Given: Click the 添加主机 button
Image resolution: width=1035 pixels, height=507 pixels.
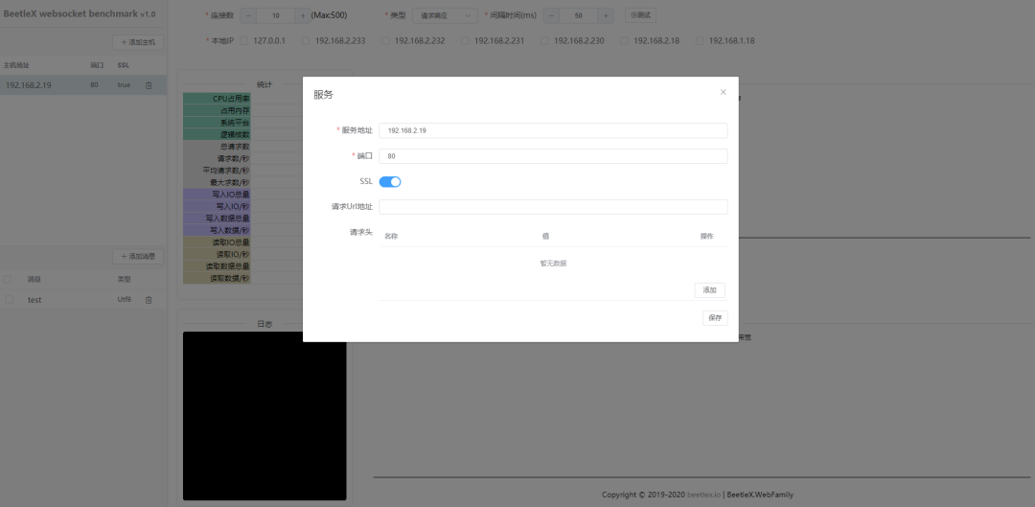Looking at the screenshot, I should 138,42.
